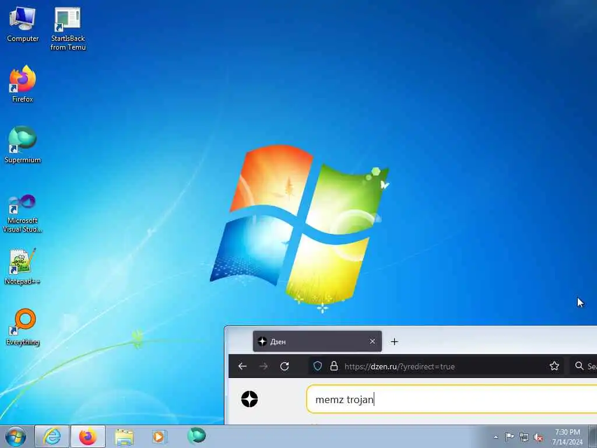This screenshot has height=448, width=597.
Task: Close the Дзен tab
Action: tap(373, 341)
